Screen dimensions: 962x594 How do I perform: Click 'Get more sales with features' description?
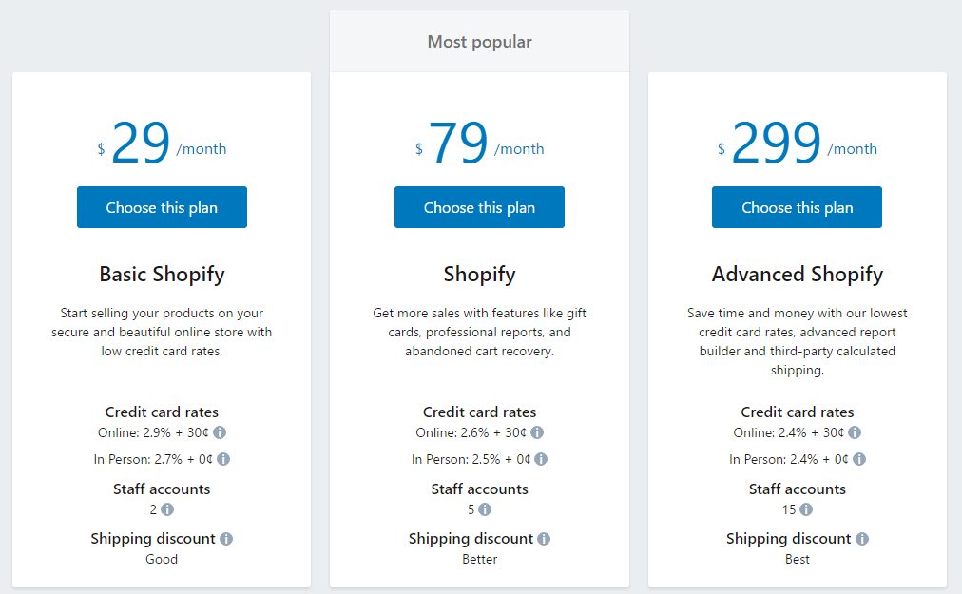tap(479, 332)
